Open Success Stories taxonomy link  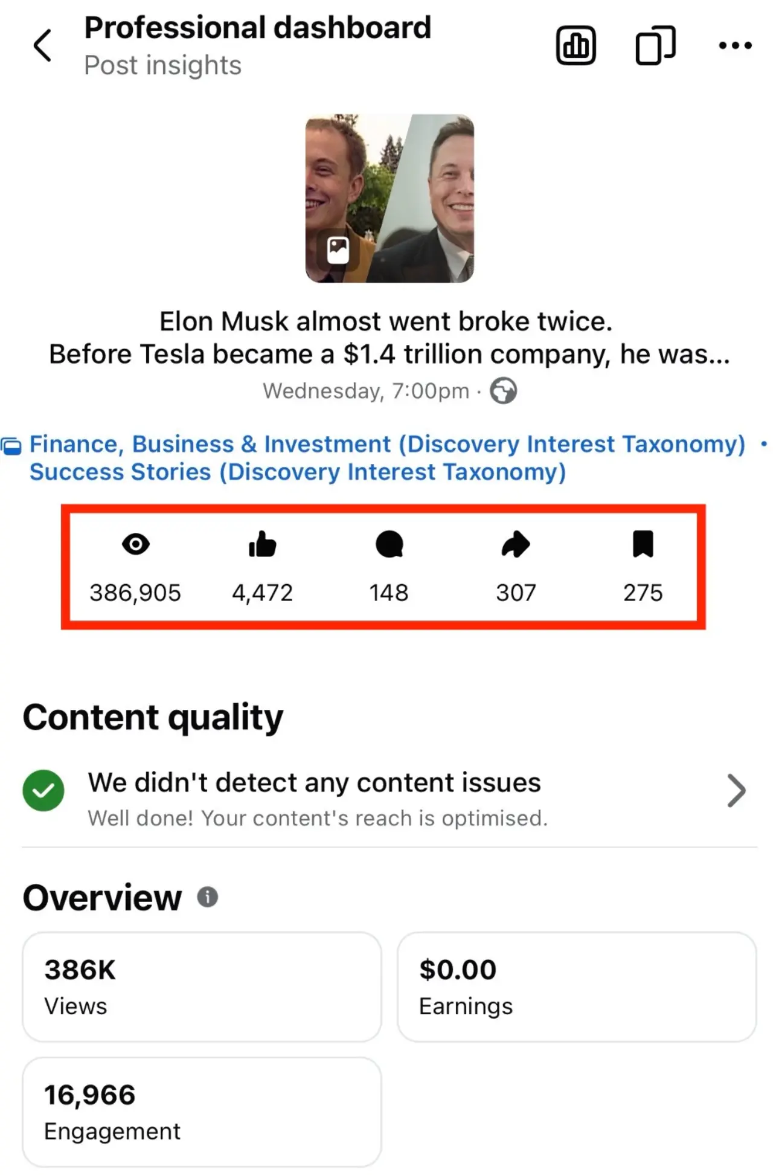click(x=298, y=472)
